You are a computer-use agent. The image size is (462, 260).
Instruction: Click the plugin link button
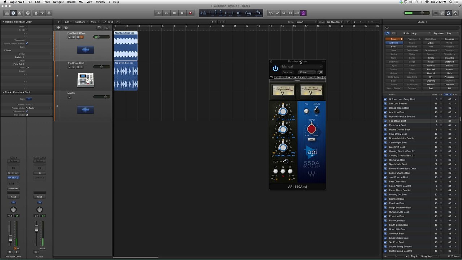(x=320, y=72)
